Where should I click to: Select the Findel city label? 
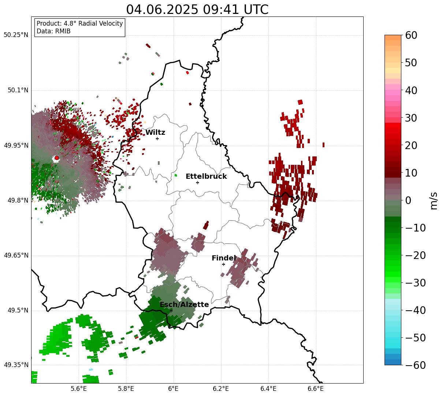[224, 258]
